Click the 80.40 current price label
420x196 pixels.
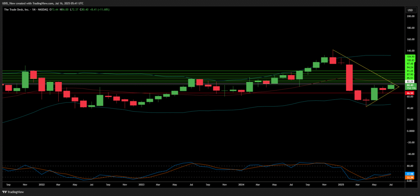pos(410,85)
